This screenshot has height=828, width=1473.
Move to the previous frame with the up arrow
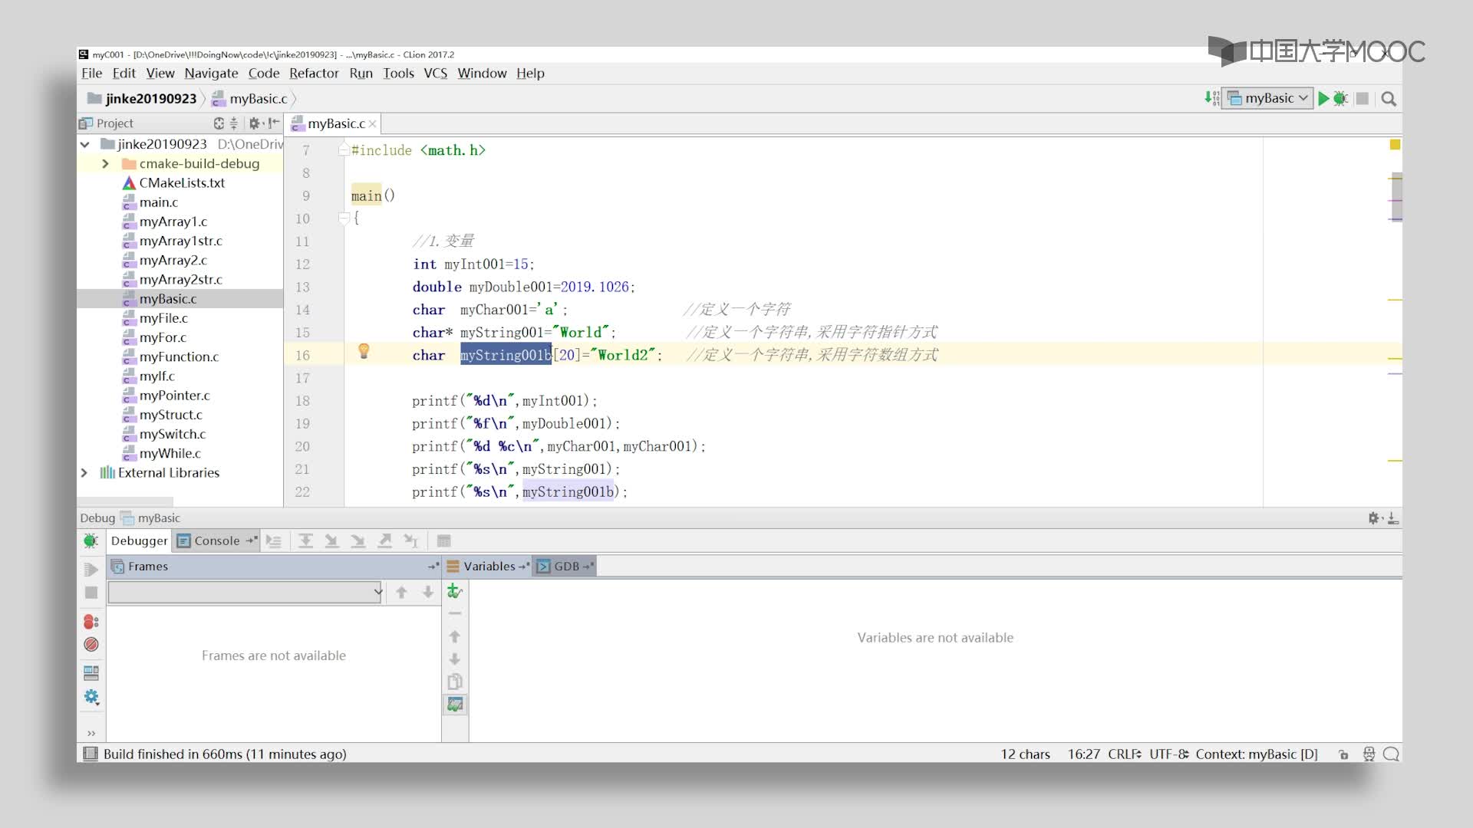click(x=401, y=592)
